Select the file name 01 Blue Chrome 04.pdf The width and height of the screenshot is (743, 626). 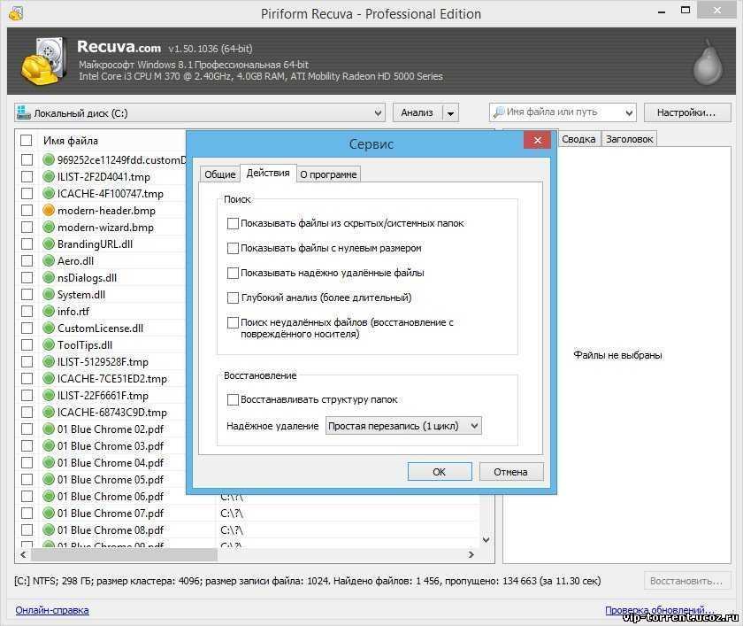click(111, 462)
